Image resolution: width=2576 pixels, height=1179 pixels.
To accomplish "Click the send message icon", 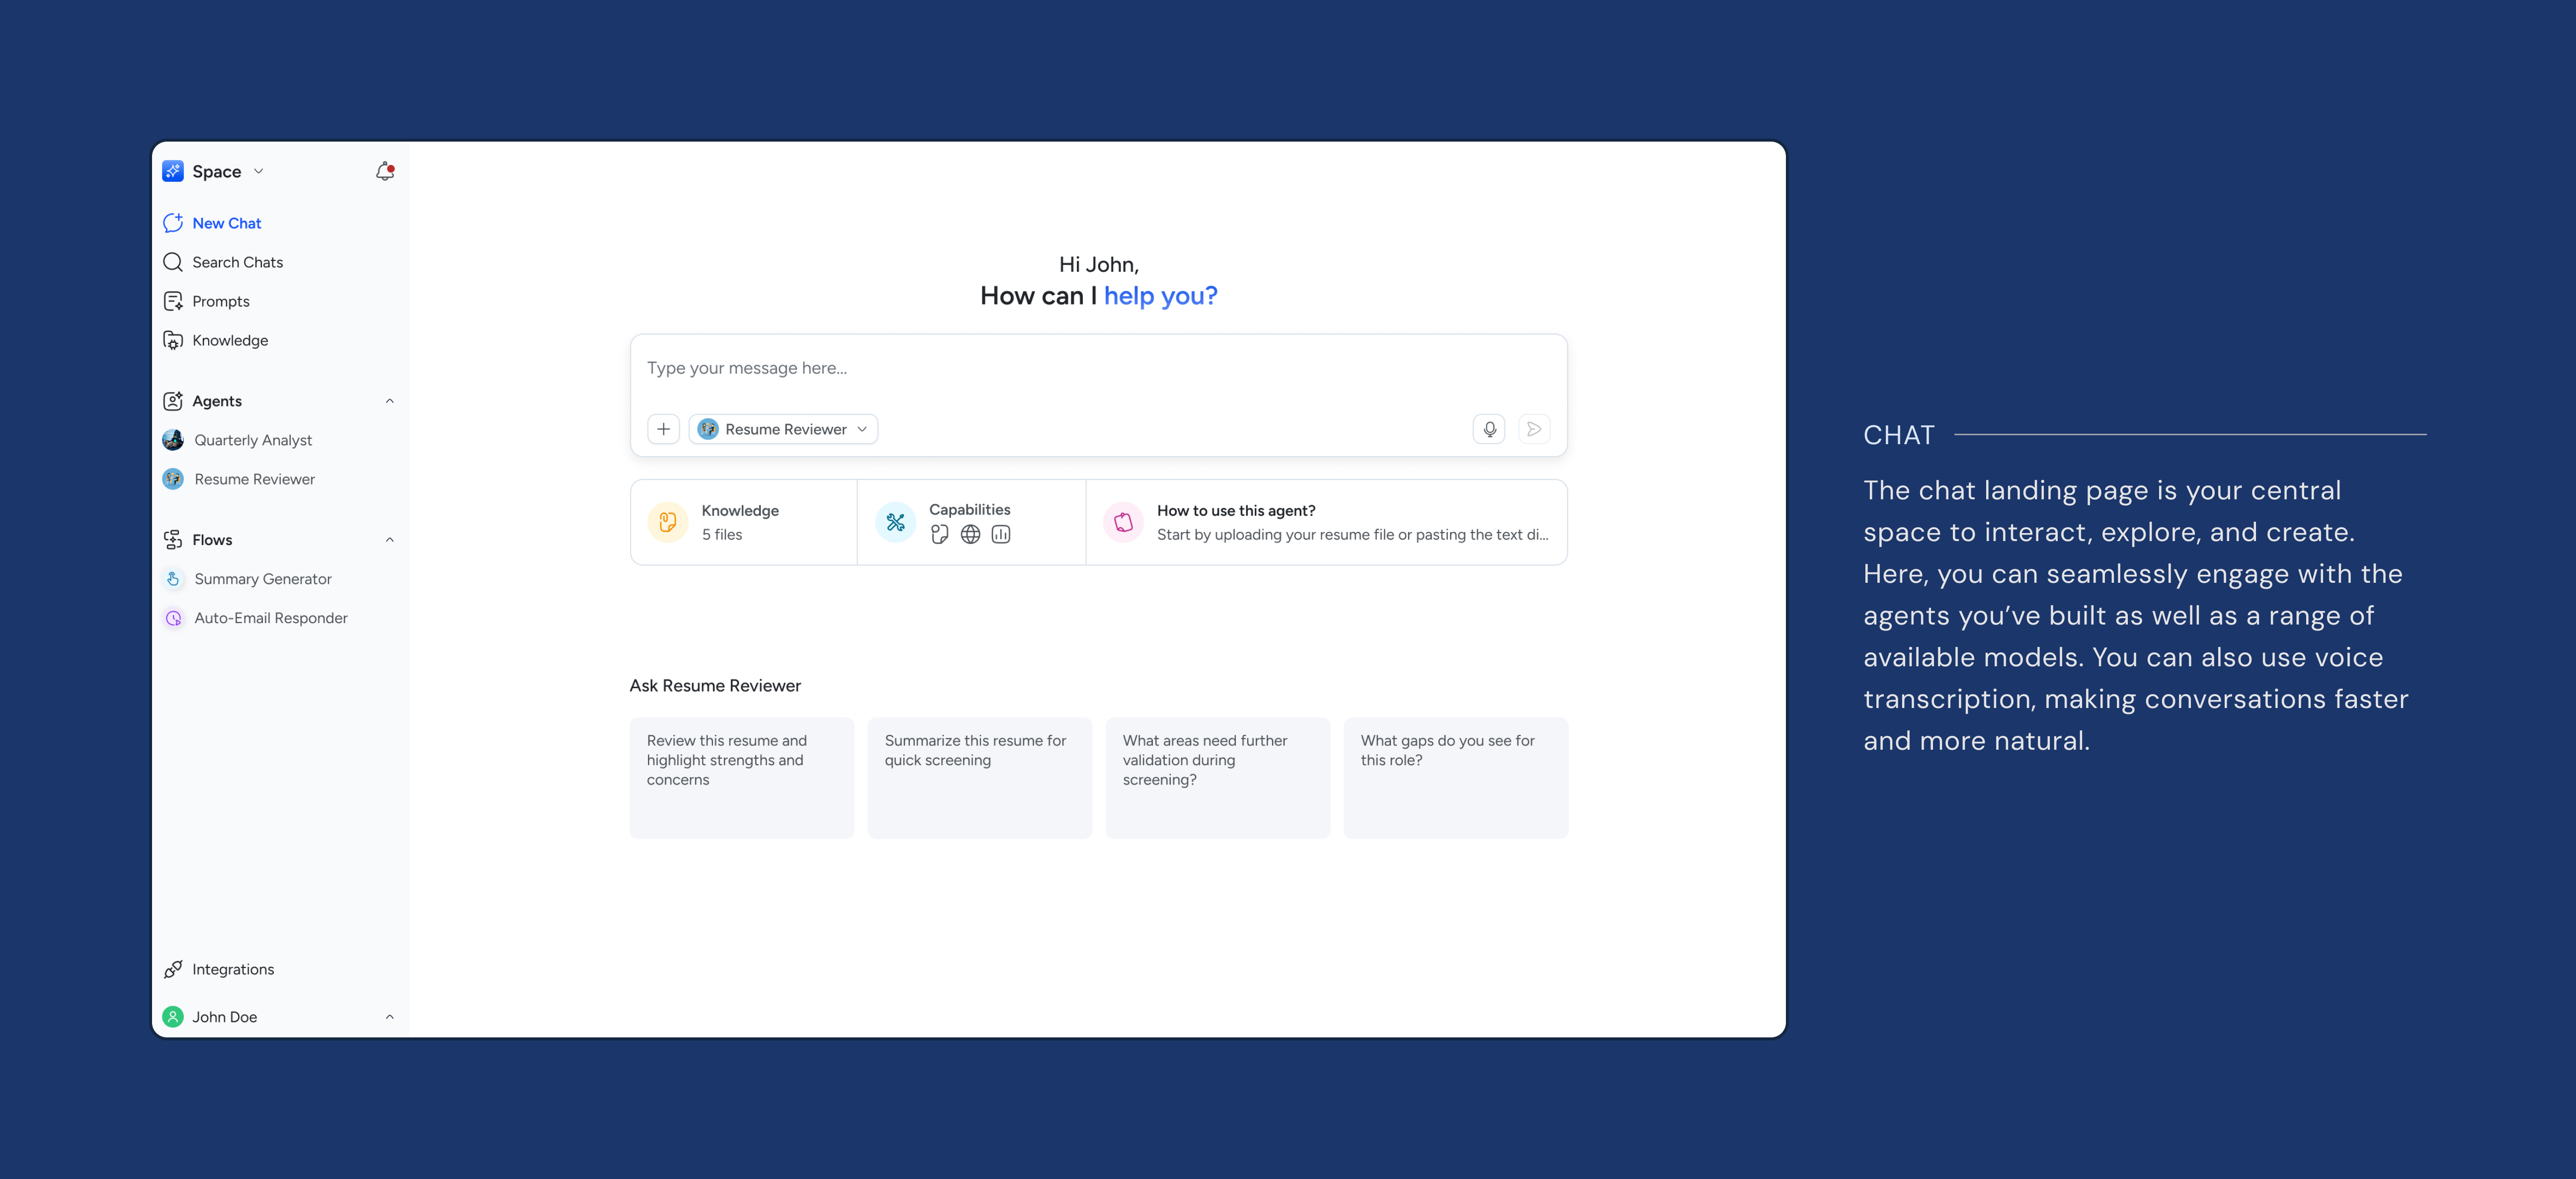I will tap(1533, 429).
